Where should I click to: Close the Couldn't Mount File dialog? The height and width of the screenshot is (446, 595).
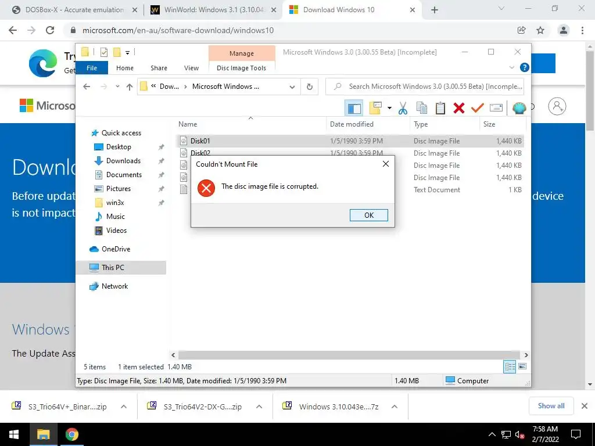click(386, 164)
